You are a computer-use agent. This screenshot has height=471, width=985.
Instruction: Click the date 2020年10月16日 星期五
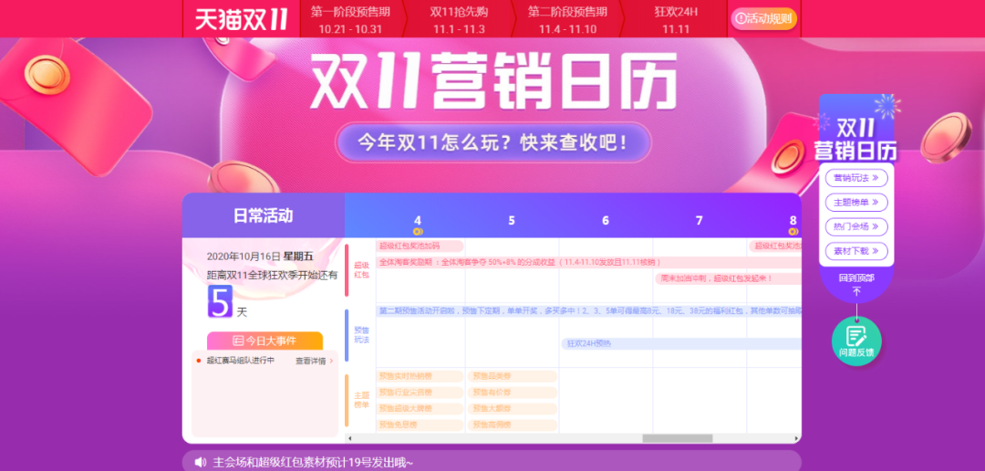click(260, 256)
